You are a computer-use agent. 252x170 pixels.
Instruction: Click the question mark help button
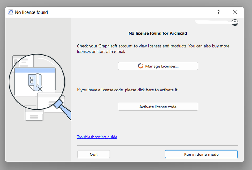[218, 12]
